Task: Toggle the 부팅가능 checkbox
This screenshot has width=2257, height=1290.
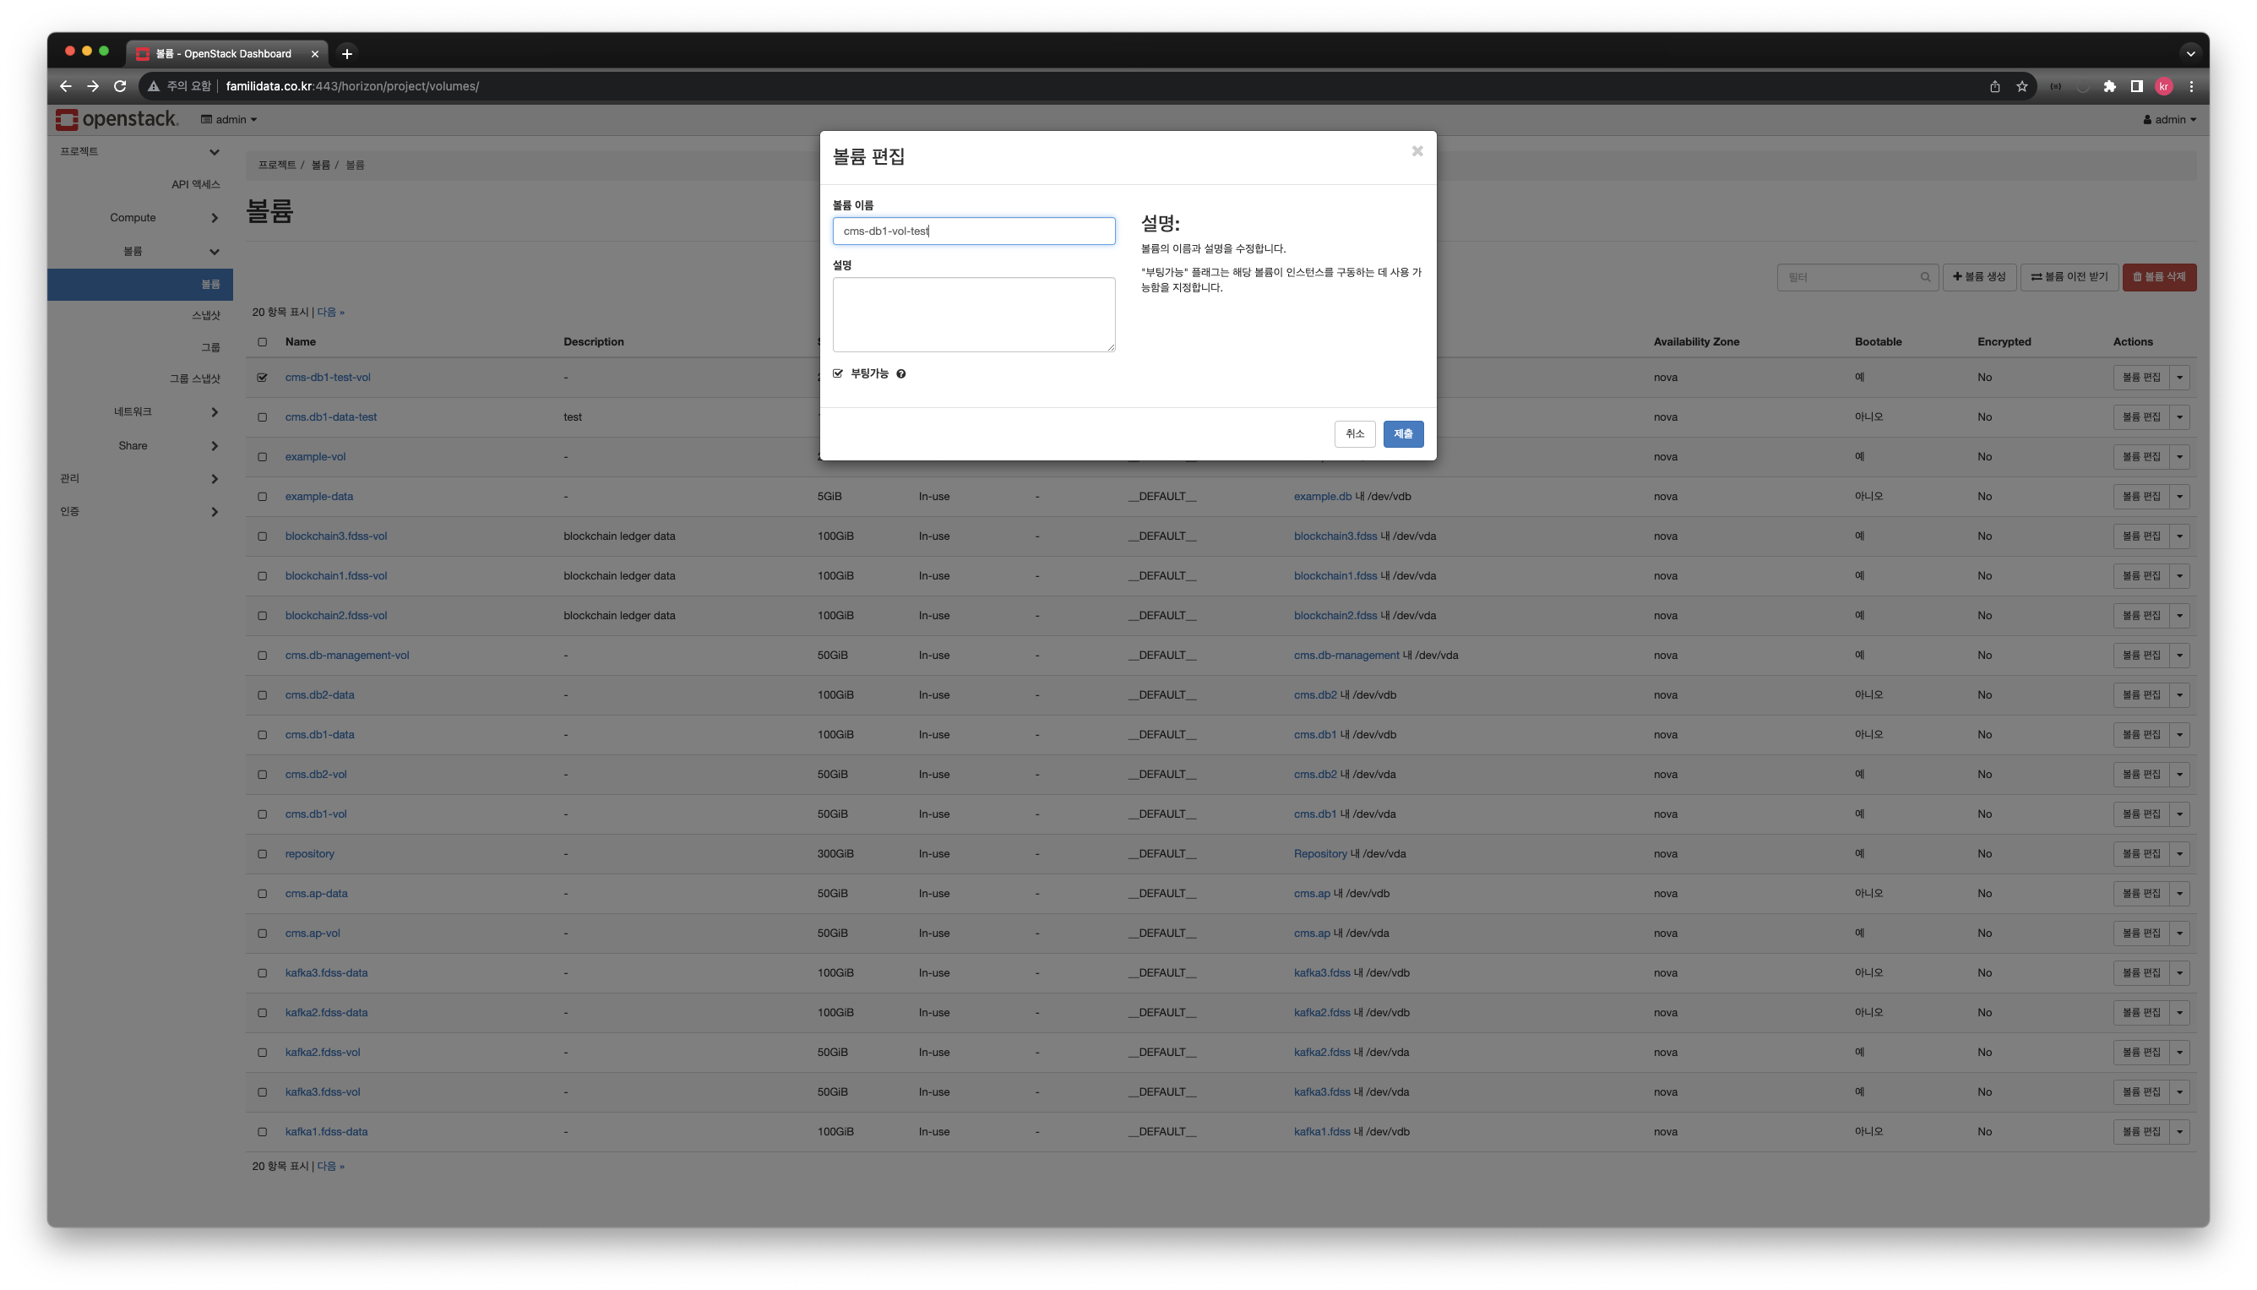Action: (838, 374)
